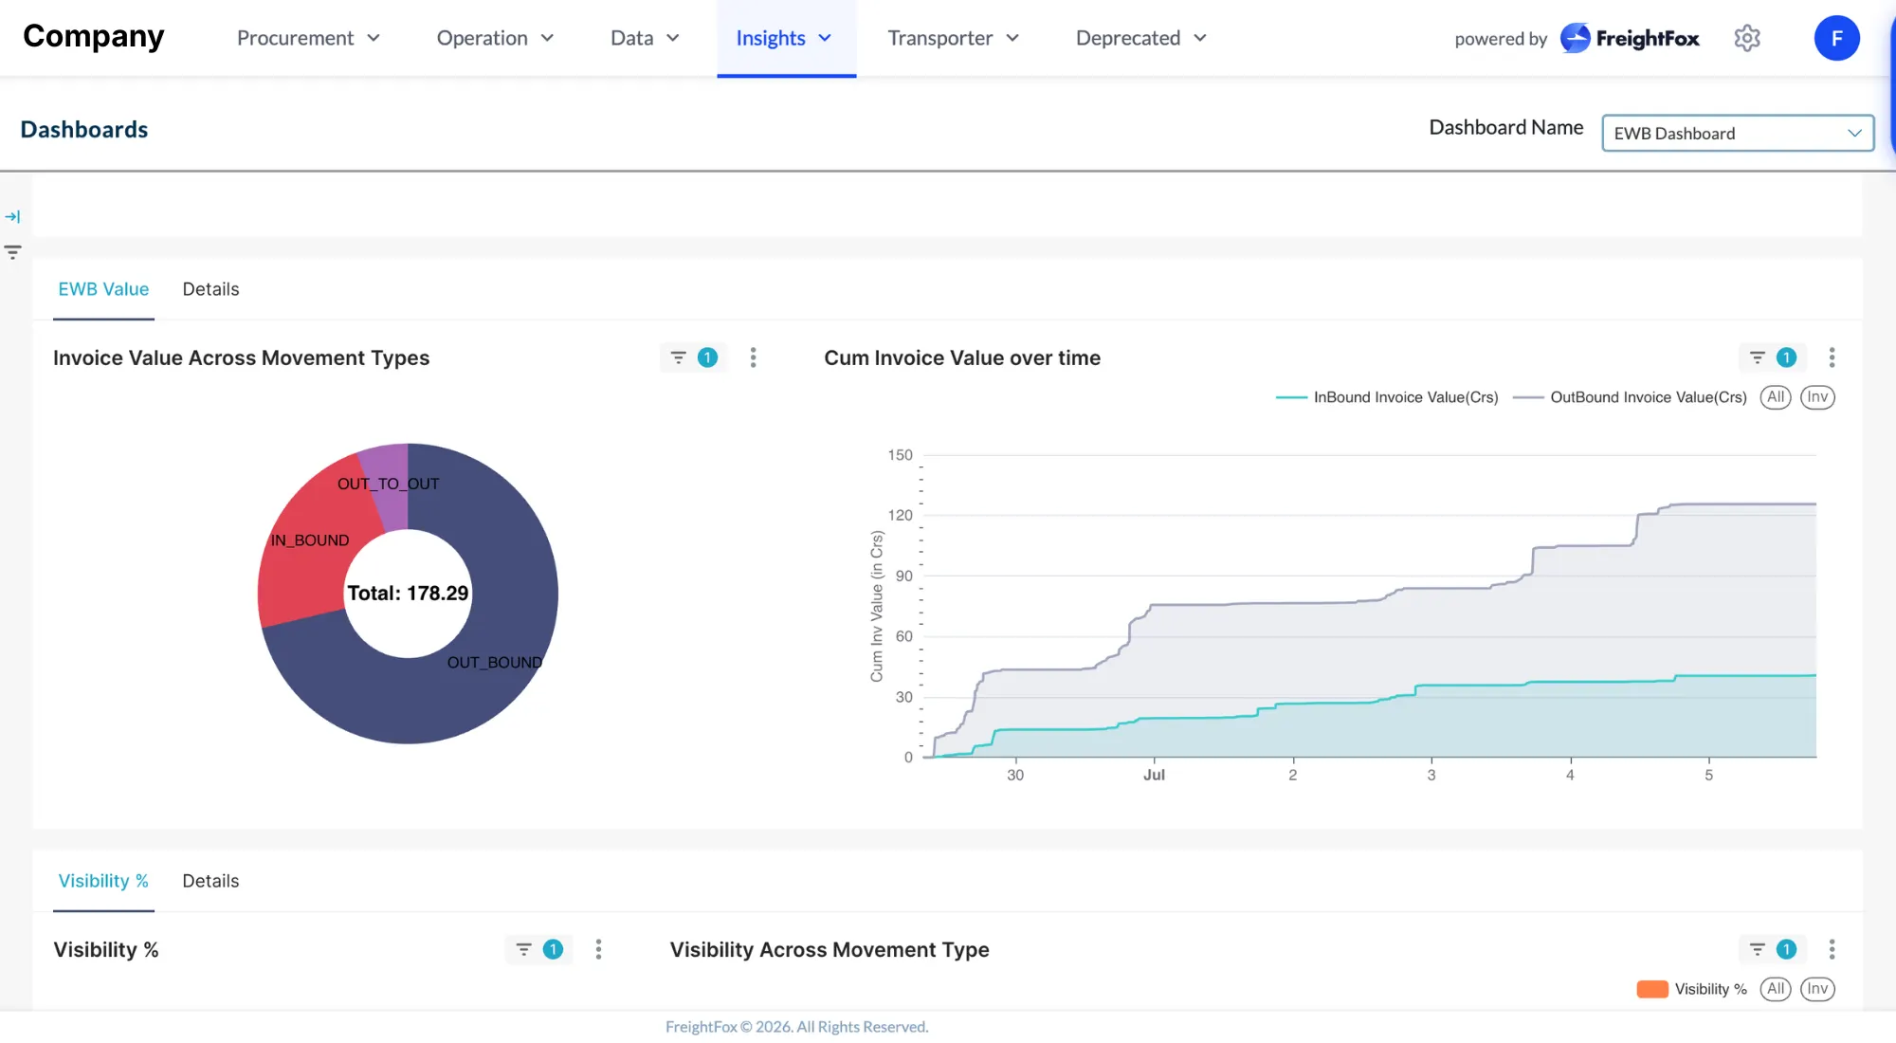Click Inv legend button in Visibility Across Movement chart
The height and width of the screenshot is (1043, 1896).
(1817, 989)
